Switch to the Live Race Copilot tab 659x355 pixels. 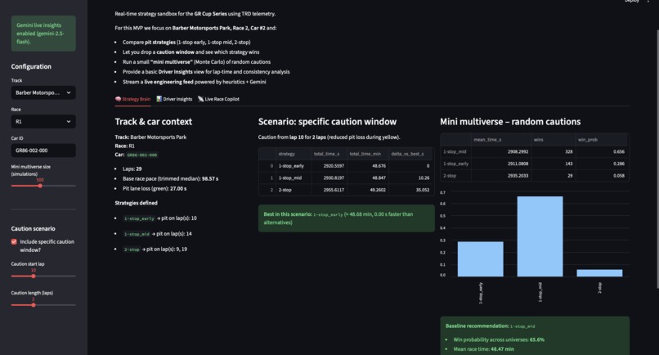click(218, 99)
